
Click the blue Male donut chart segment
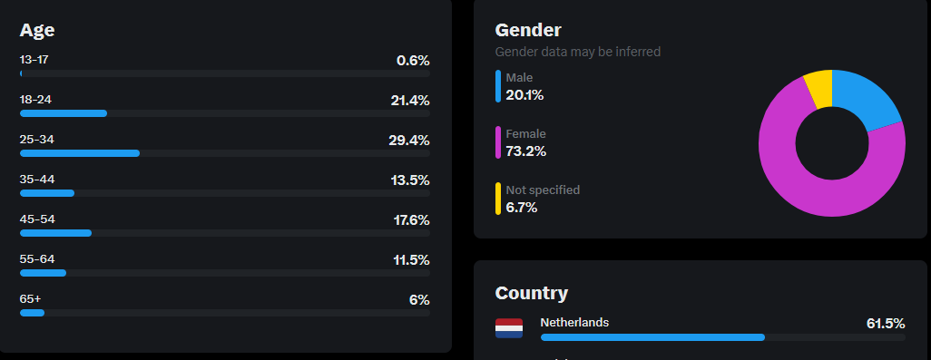(x=865, y=98)
